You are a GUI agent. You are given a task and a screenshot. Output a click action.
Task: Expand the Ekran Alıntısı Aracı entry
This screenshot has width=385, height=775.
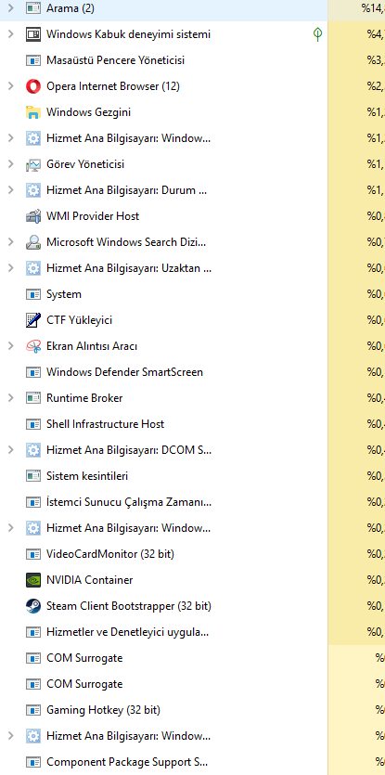[11, 346]
